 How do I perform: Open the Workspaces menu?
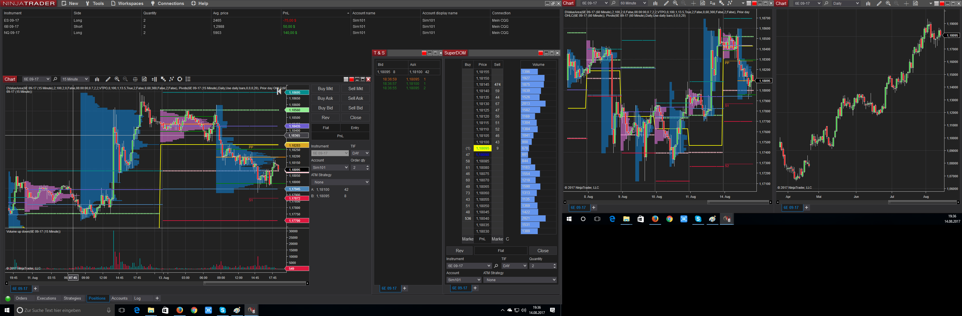[x=127, y=3]
